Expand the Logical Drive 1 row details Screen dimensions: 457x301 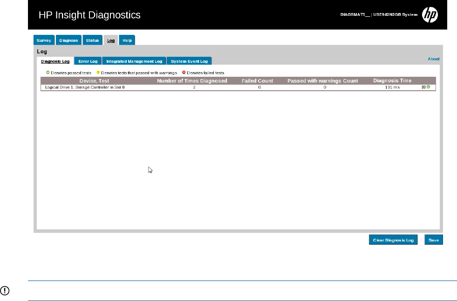423,87
